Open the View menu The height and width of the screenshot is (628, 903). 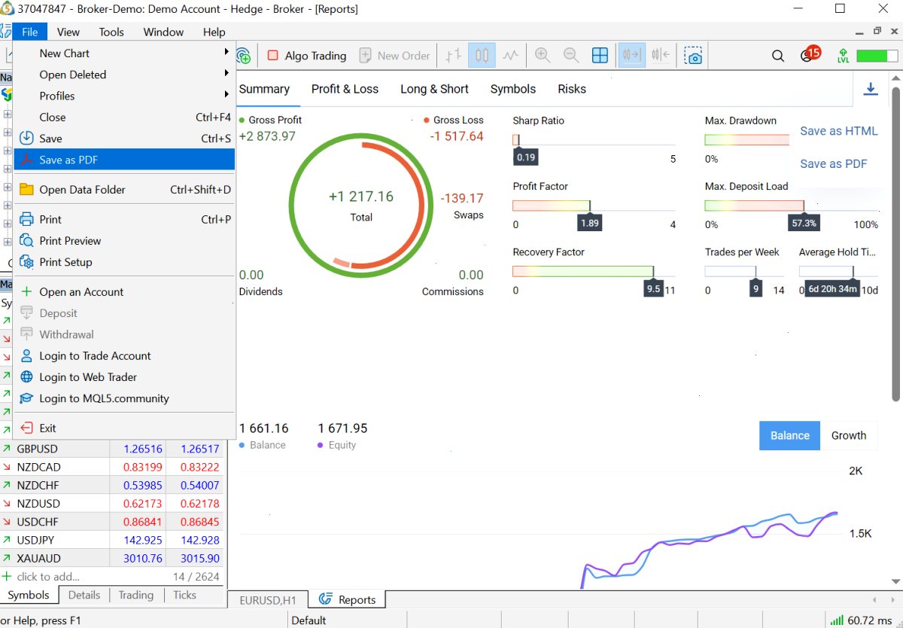pos(68,32)
